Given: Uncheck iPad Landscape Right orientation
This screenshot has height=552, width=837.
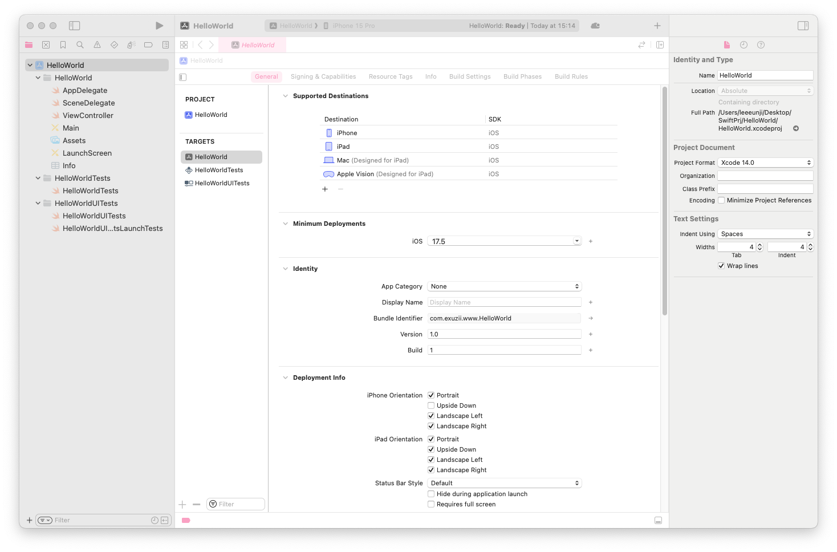Looking at the screenshot, I should 431,470.
